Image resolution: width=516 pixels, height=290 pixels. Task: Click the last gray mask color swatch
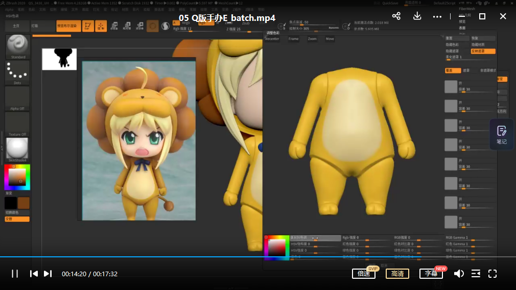click(451, 222)
